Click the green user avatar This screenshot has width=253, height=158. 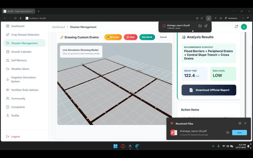pos(244,27)
